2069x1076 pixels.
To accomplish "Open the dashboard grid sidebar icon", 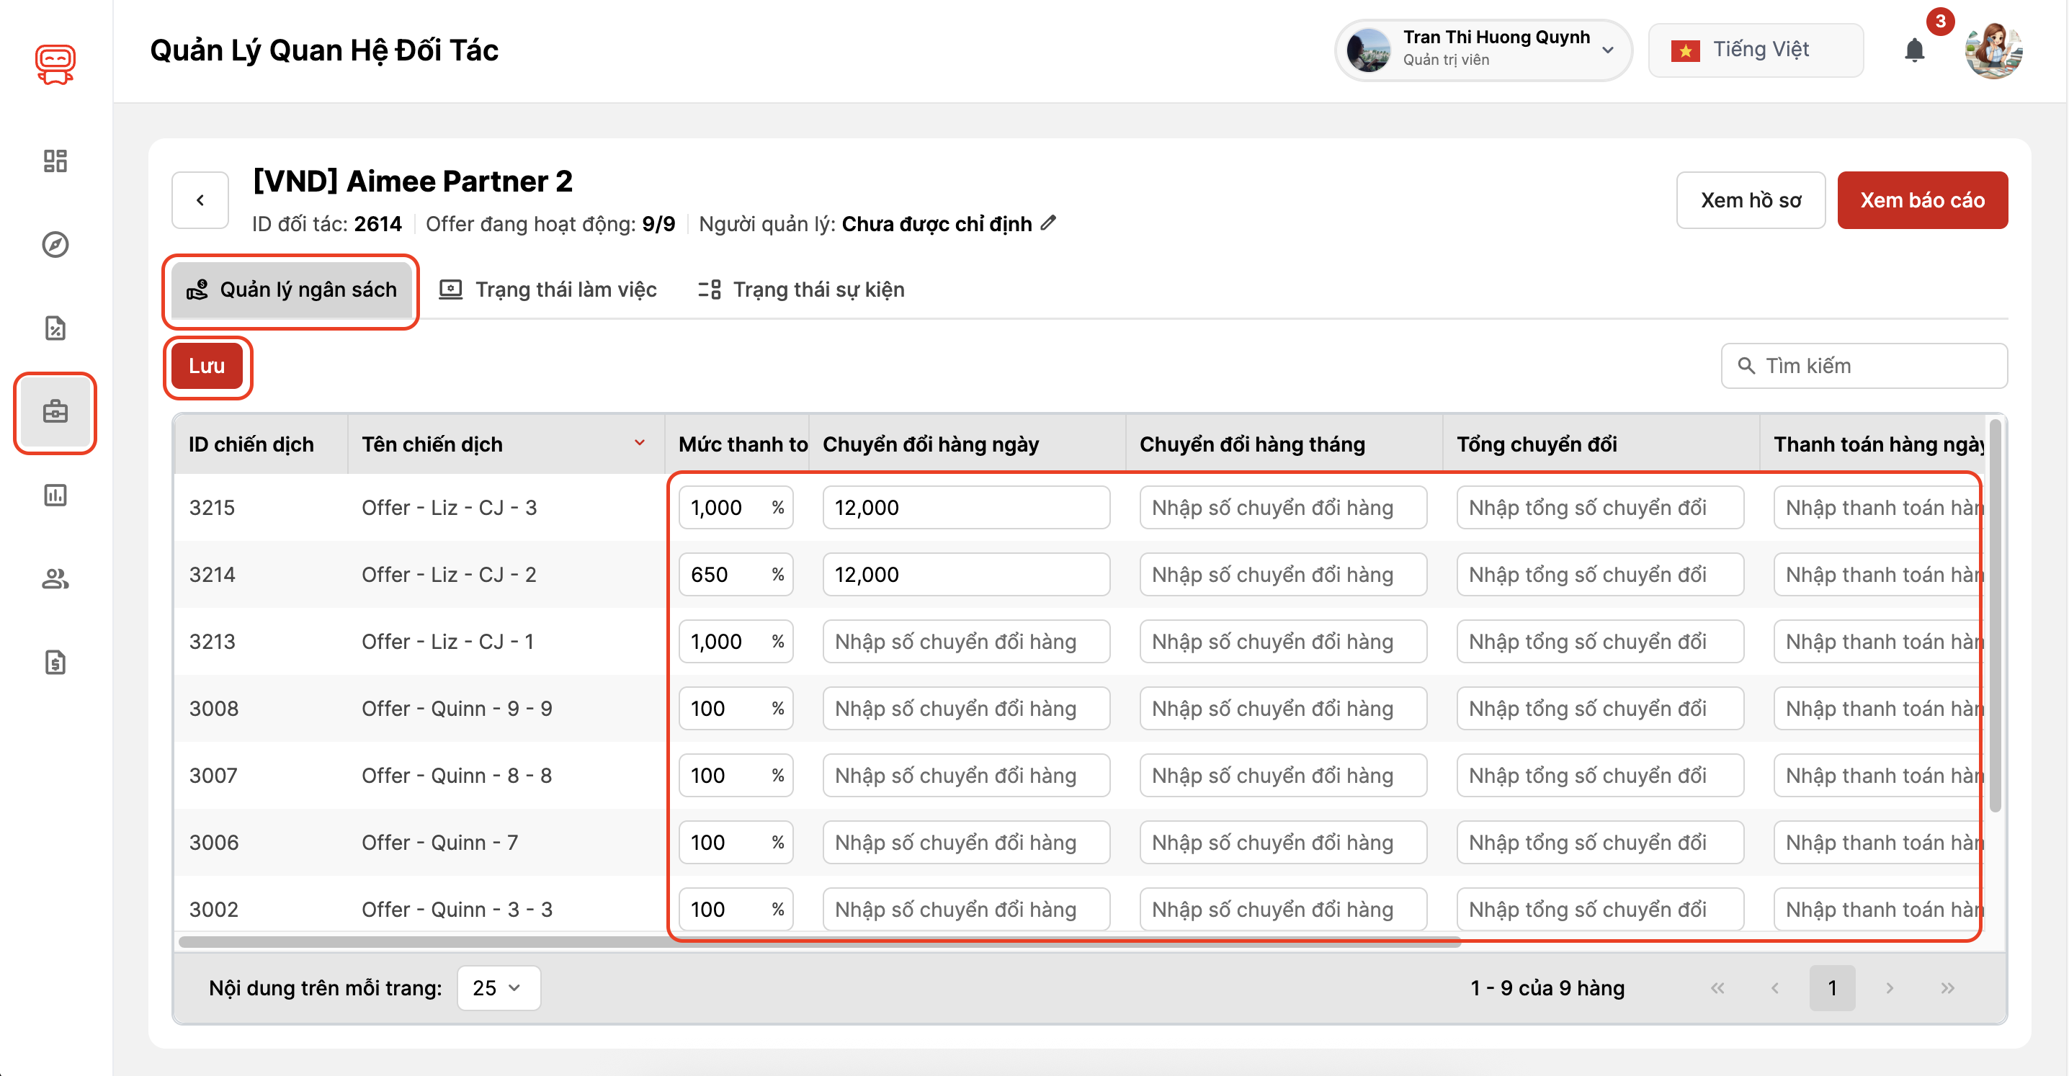I will coord(55,161).
